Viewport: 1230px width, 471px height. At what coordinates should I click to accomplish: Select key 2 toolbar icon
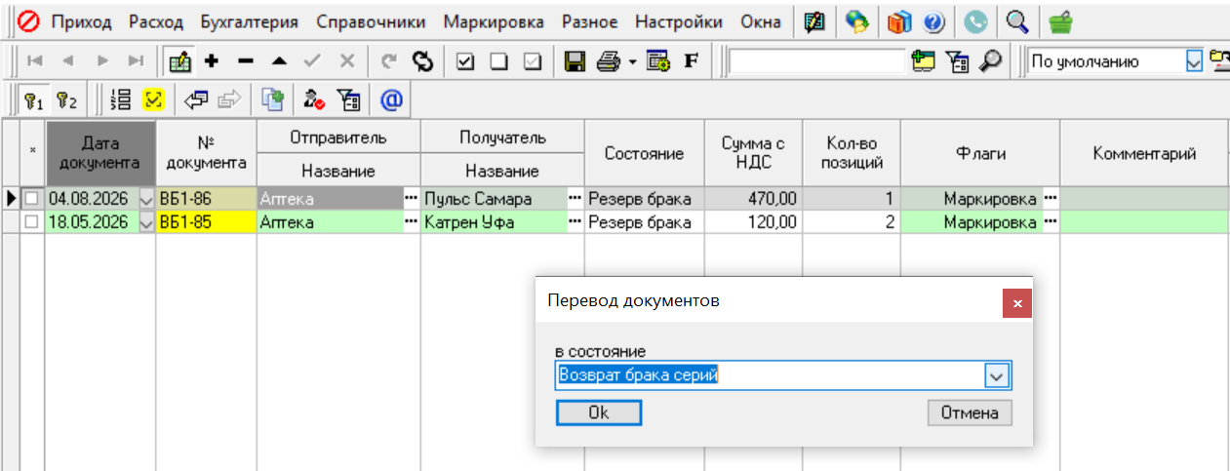[x=66, y=99]
